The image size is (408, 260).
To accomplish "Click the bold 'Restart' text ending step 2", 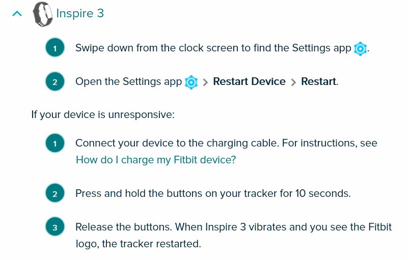I will click(x=318, y=82).
